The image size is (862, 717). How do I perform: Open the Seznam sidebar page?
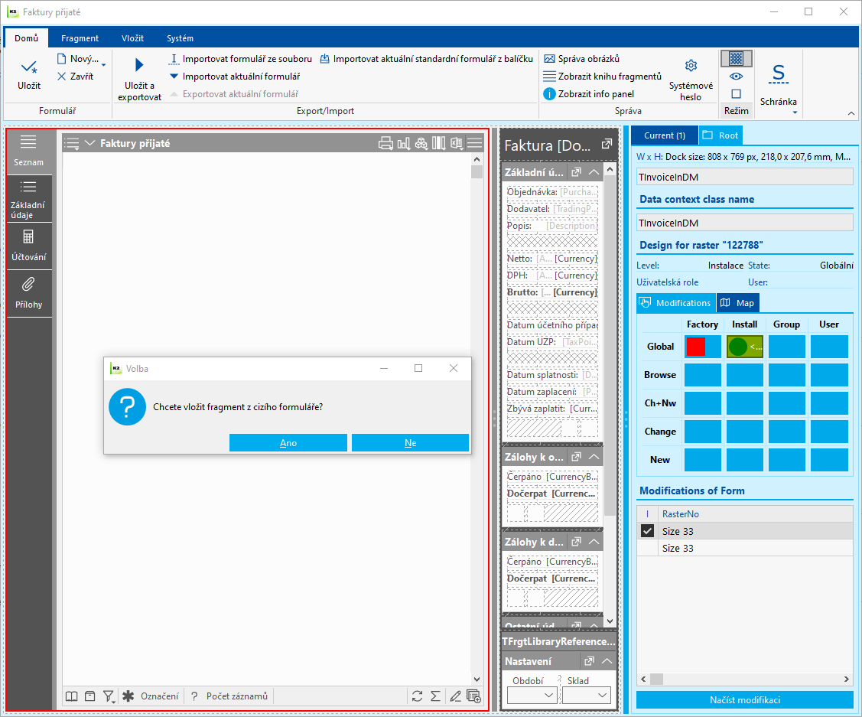(28, 151)
